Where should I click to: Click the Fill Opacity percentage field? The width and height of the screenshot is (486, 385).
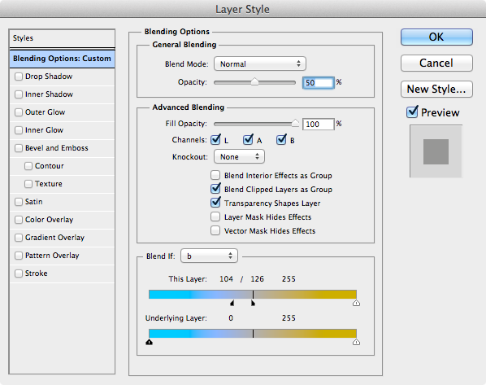point(319,125)
